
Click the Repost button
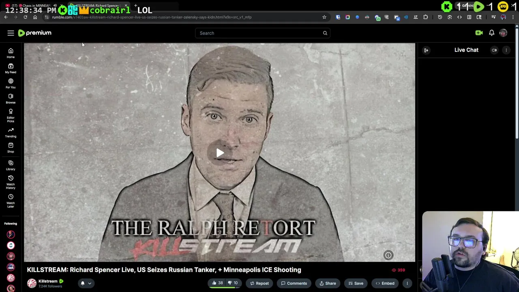(259, 283)
